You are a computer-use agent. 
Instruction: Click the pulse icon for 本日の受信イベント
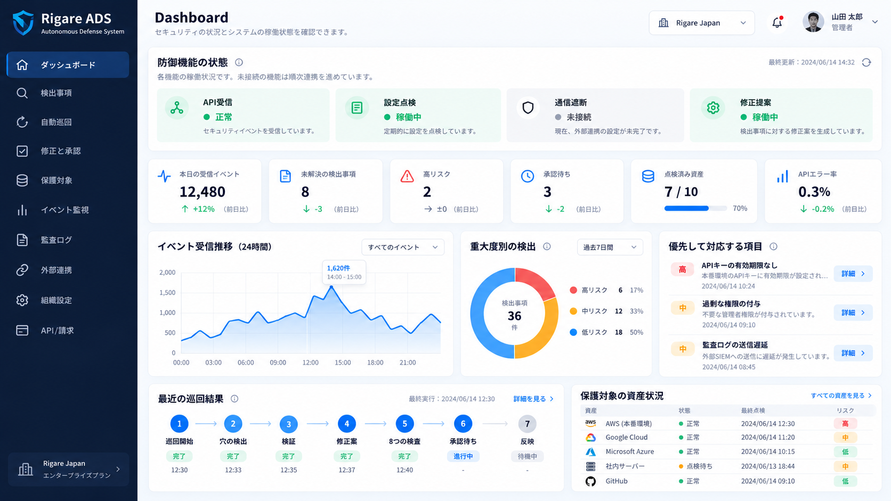click(164, 176)
